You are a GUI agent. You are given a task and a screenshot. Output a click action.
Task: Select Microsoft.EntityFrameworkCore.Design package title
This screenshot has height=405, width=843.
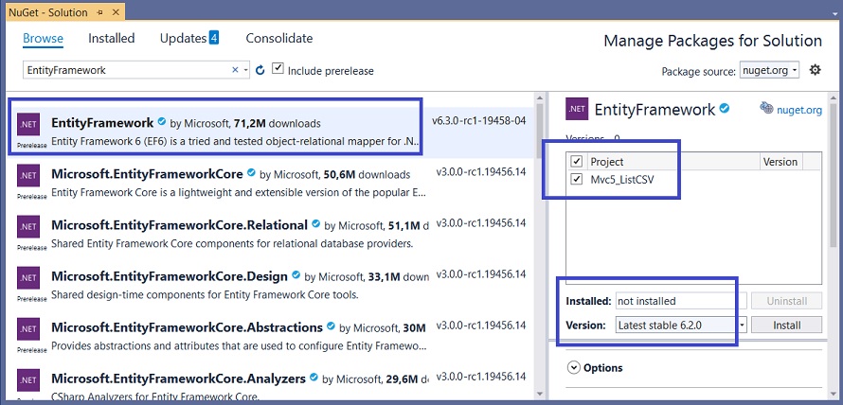(170, 275)
